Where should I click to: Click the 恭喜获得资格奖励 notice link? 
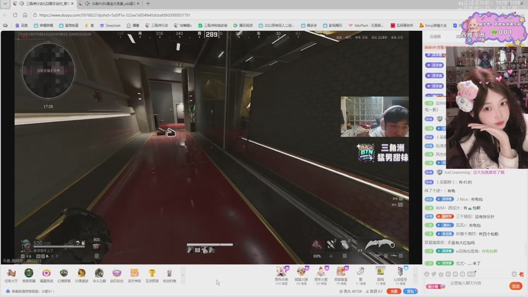[x=32, y=291]
